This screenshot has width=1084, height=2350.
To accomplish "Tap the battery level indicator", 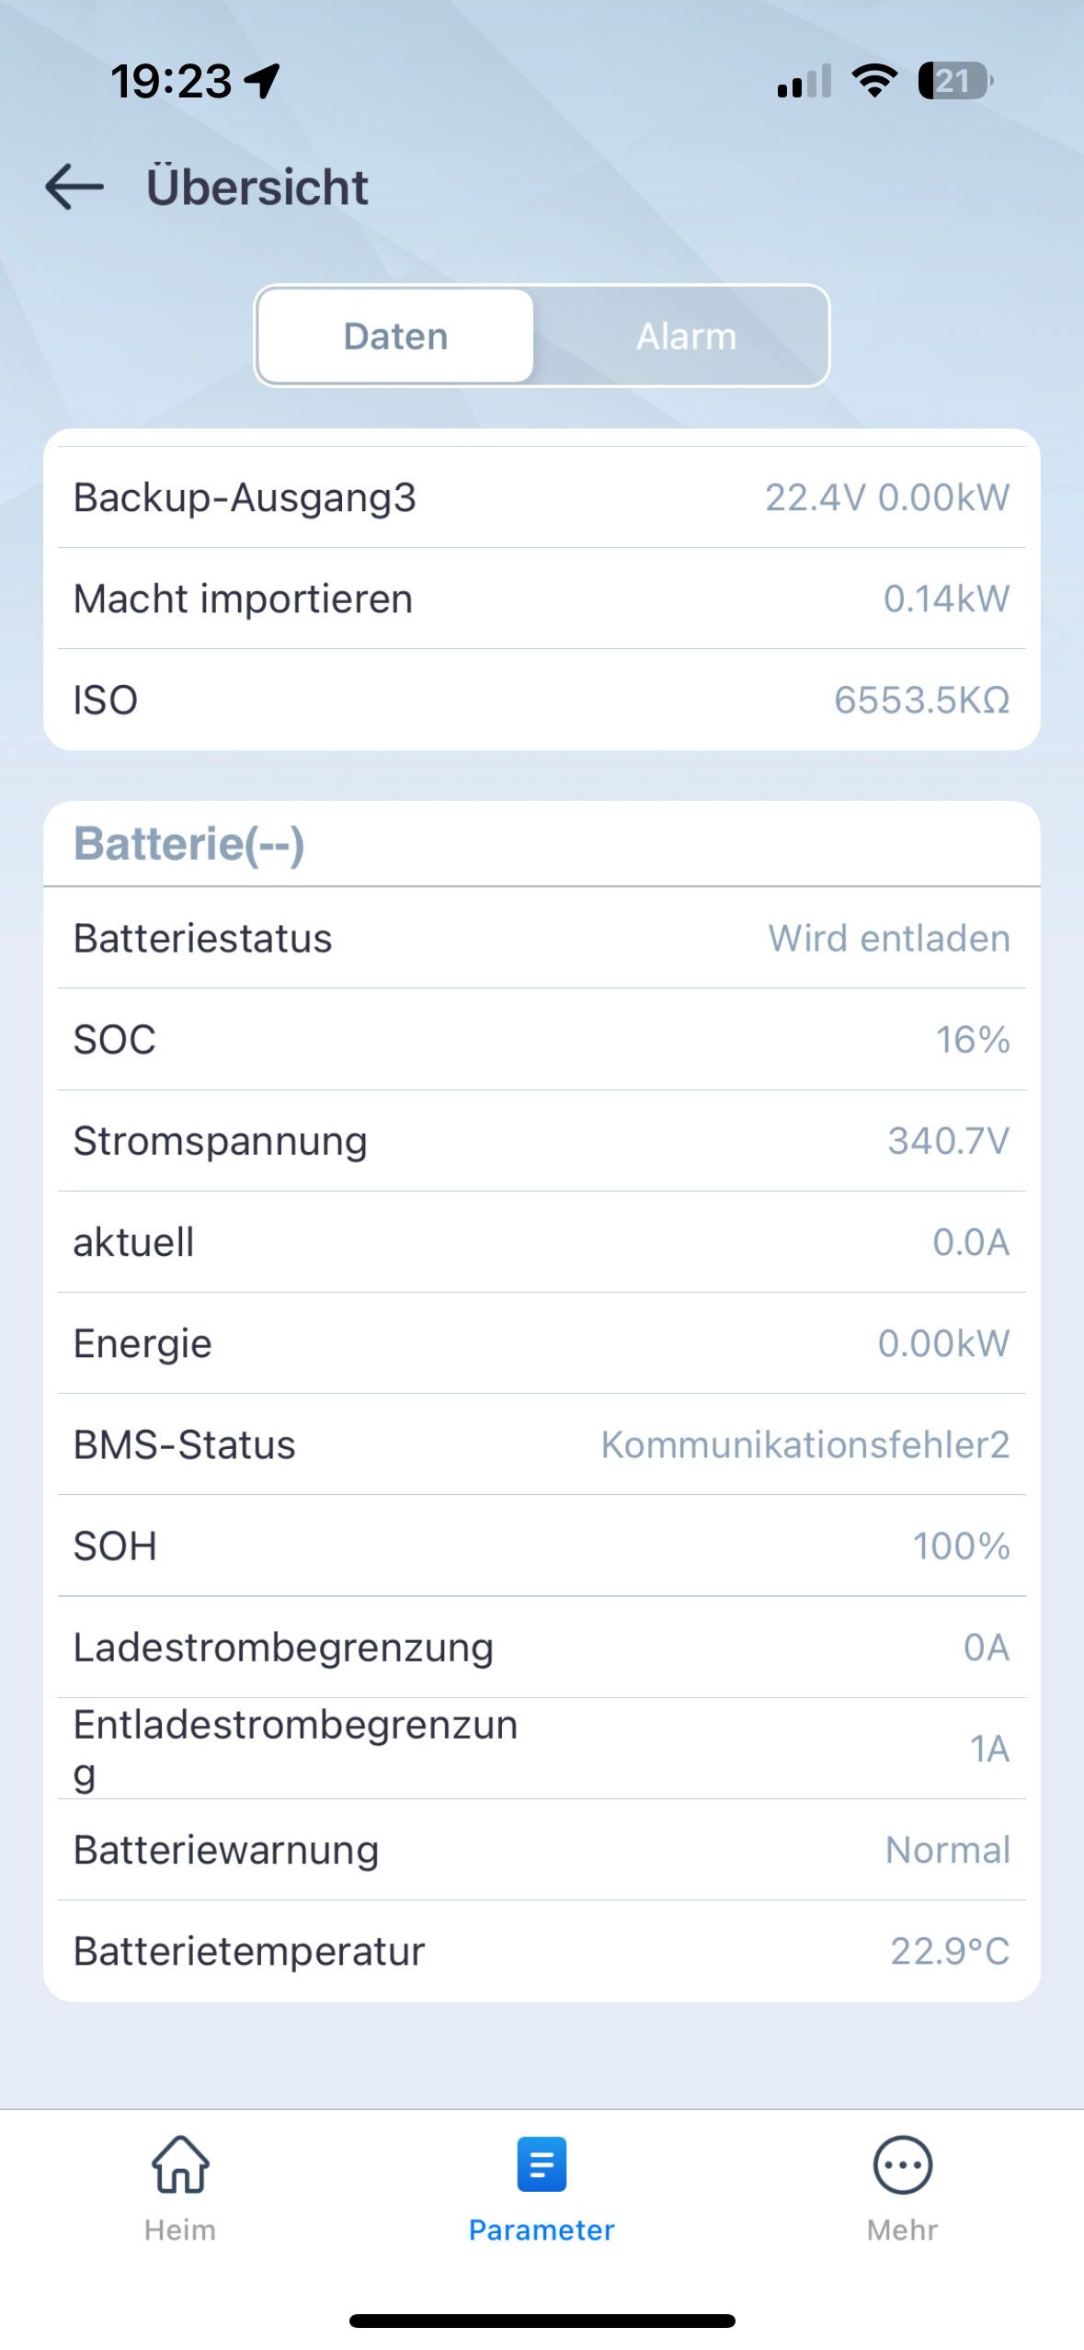I will click(x=955, y=81).
